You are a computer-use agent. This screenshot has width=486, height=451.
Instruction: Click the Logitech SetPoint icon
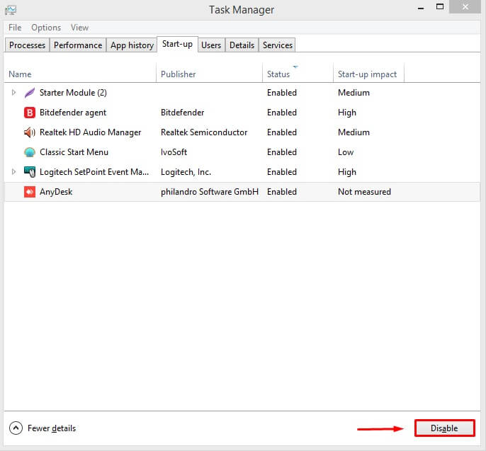coord(30,172)
